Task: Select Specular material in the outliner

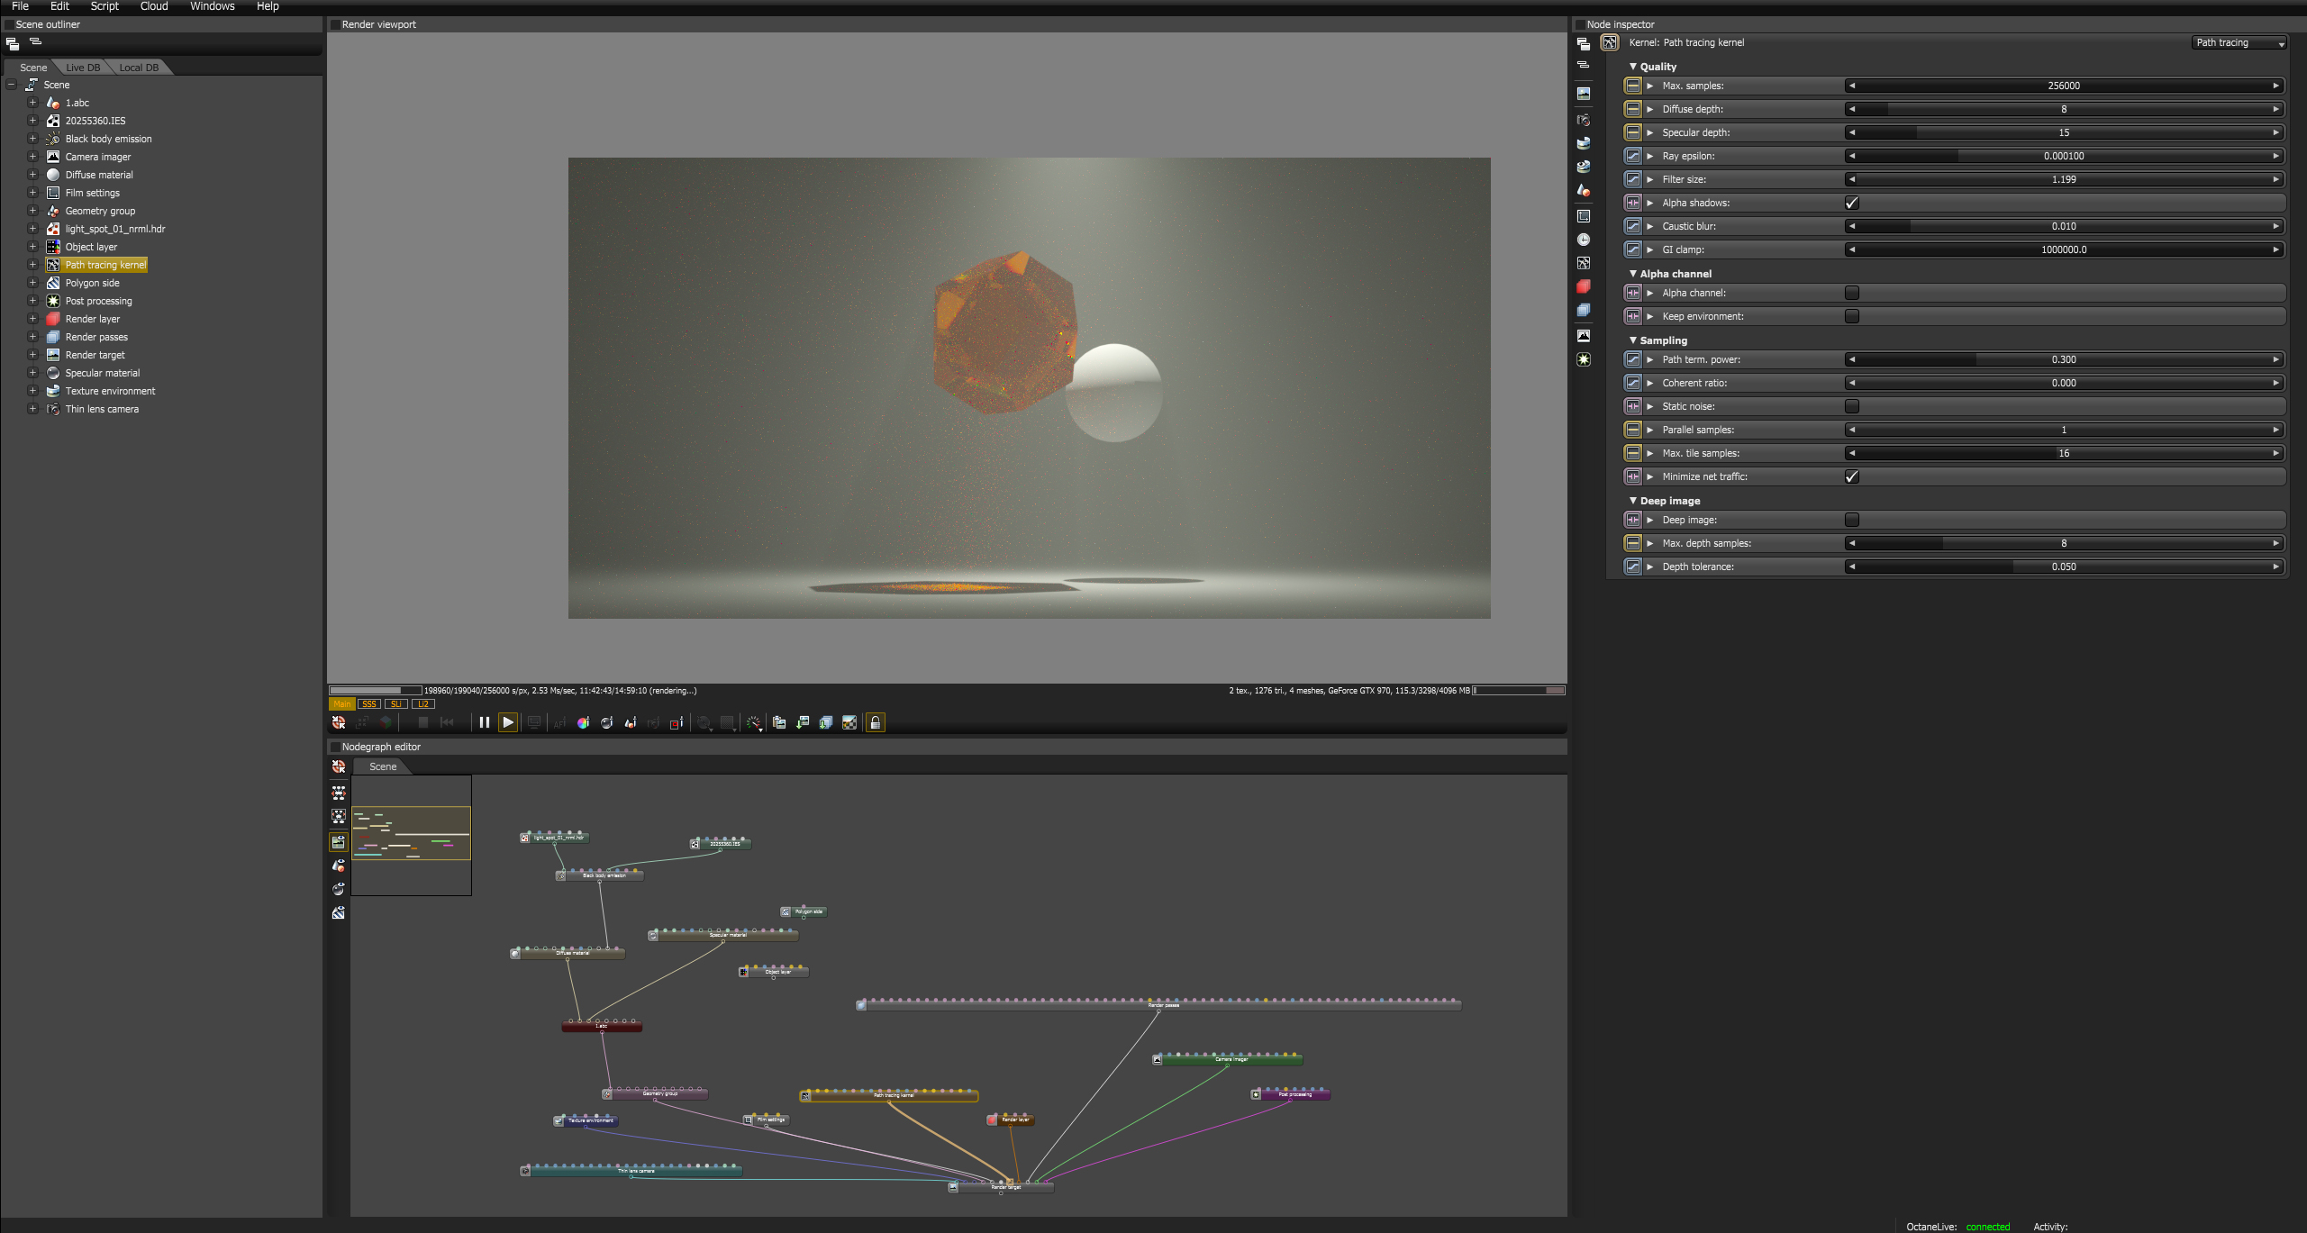Action: pyautogui.click(x=102, y=373)
